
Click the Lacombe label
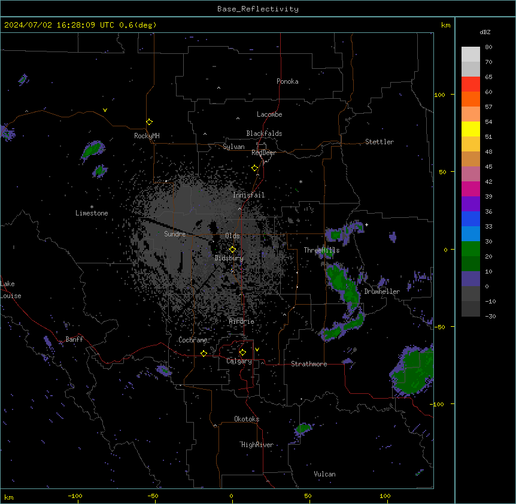point(269,114)
